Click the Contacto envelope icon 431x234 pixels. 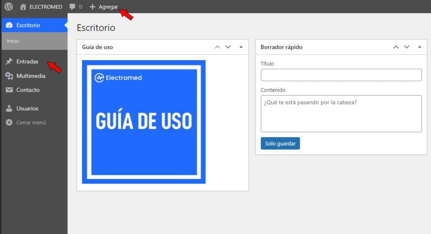click(9, 90)
